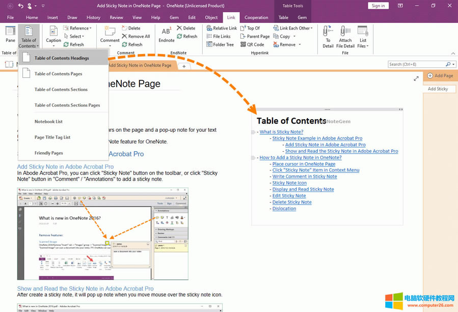Expand the page to full view

click(x=416, y=78)
